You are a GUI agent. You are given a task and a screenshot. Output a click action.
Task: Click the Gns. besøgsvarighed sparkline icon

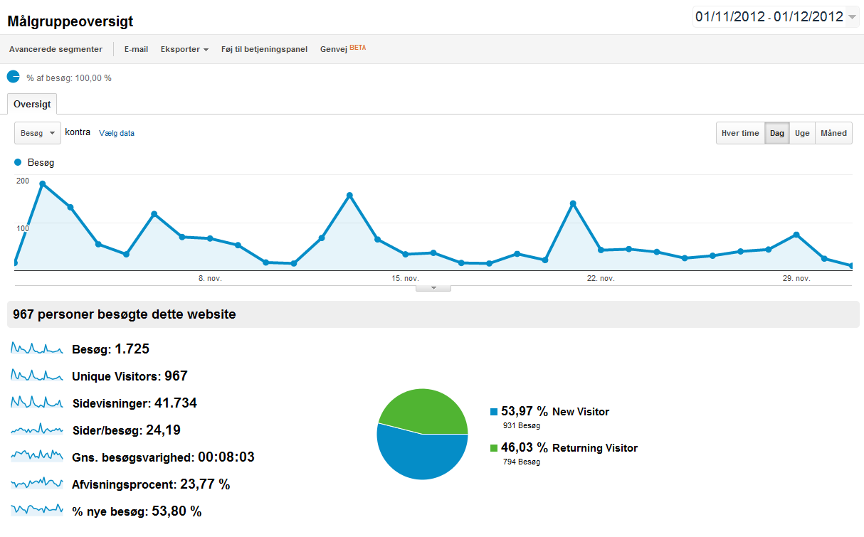coord(37,456)
